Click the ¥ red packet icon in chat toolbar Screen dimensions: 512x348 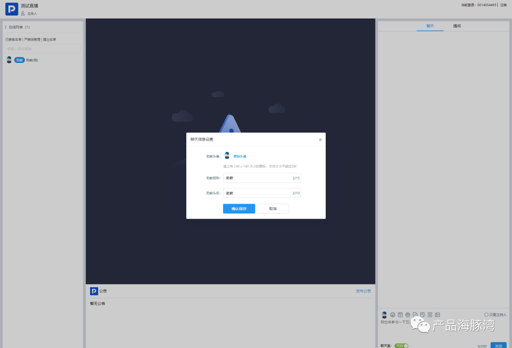click(x=430, y=315)
